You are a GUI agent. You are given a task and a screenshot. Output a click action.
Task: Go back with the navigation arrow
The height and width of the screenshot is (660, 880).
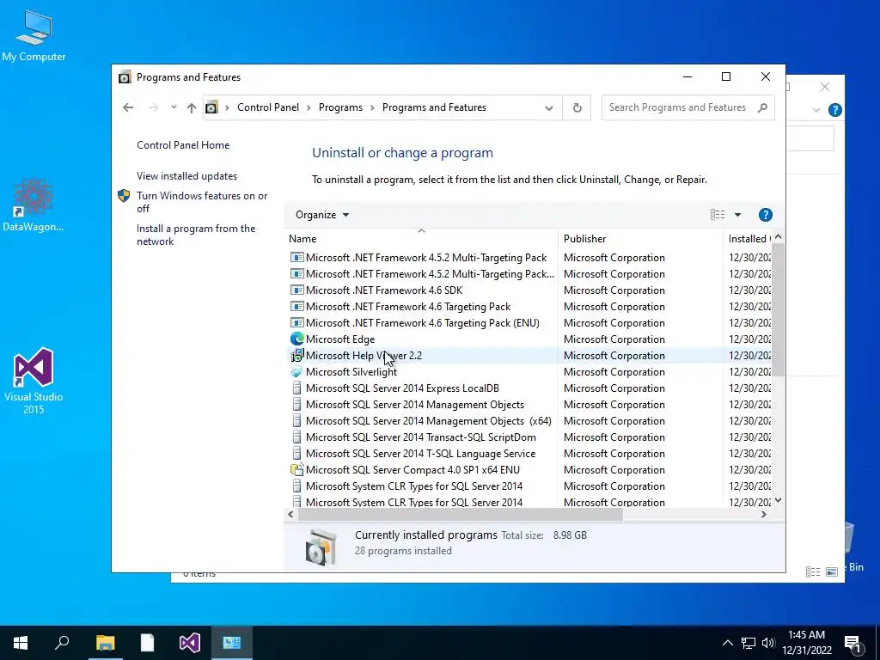(128, 107)
